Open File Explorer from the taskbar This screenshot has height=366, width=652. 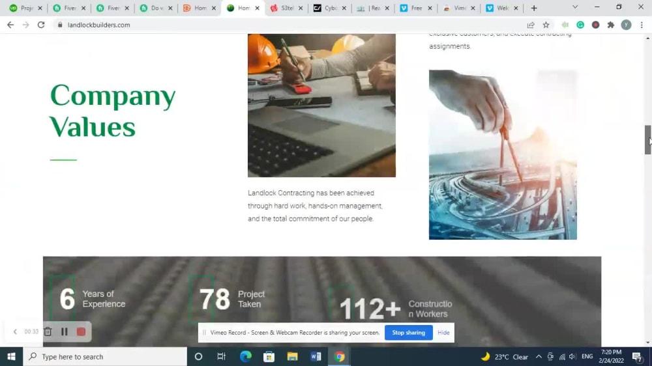(x=292, y=356)
